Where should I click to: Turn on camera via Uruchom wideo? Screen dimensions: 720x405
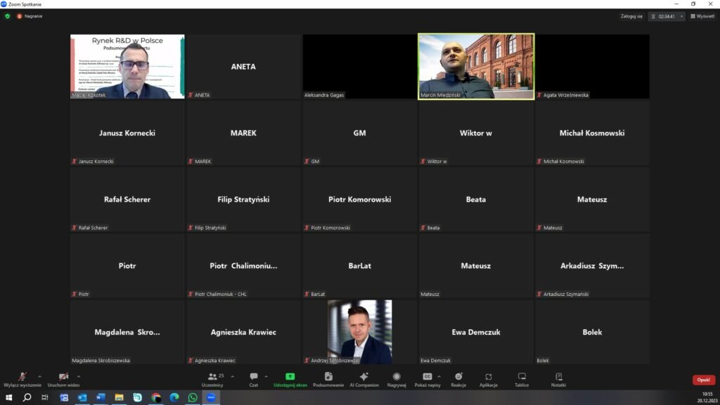click(63, 378)
